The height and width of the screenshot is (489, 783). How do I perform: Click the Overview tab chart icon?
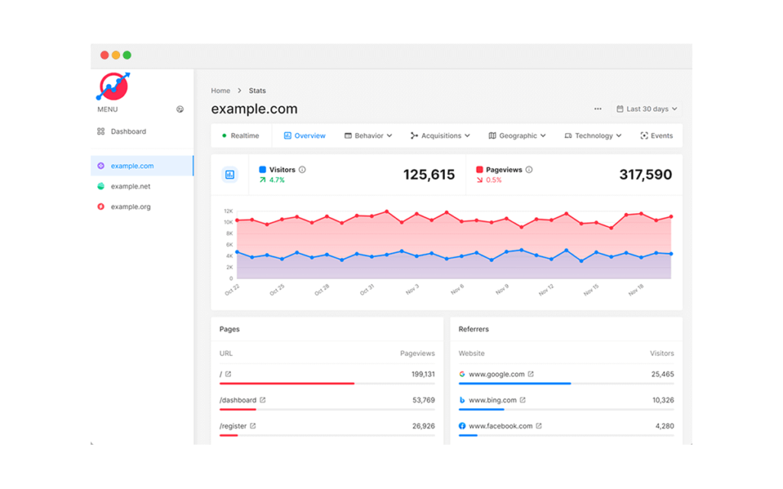click(288, 136)
